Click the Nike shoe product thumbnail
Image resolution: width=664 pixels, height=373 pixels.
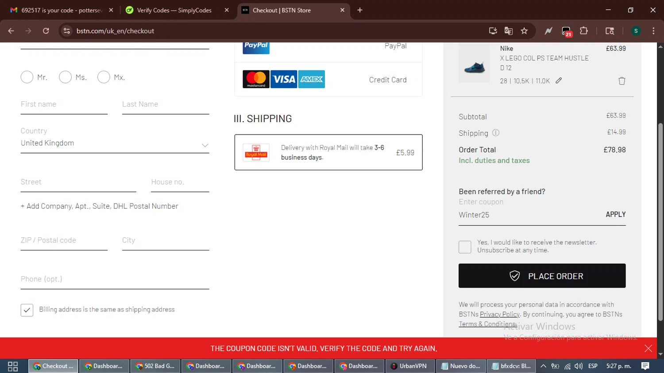pyautogui.click(x=474, y=64)
